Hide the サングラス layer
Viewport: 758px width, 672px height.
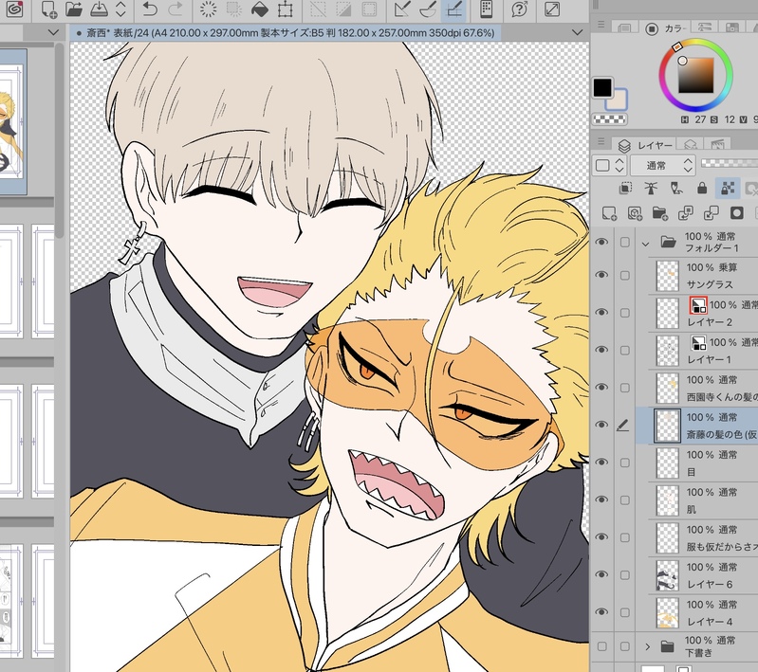(x=601, y=275)
